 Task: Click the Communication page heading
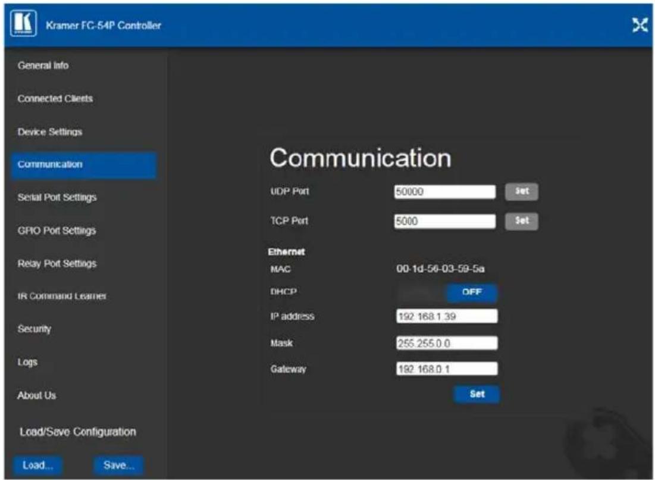(x=361, y=158)
